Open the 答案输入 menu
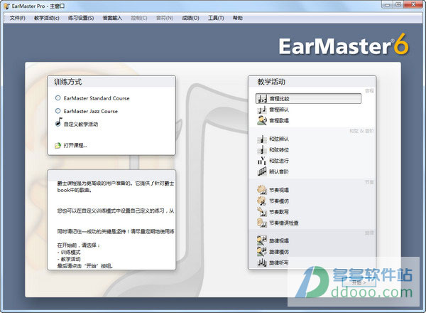This screenshot has width=426, height=313. click(x=112, y=18)
